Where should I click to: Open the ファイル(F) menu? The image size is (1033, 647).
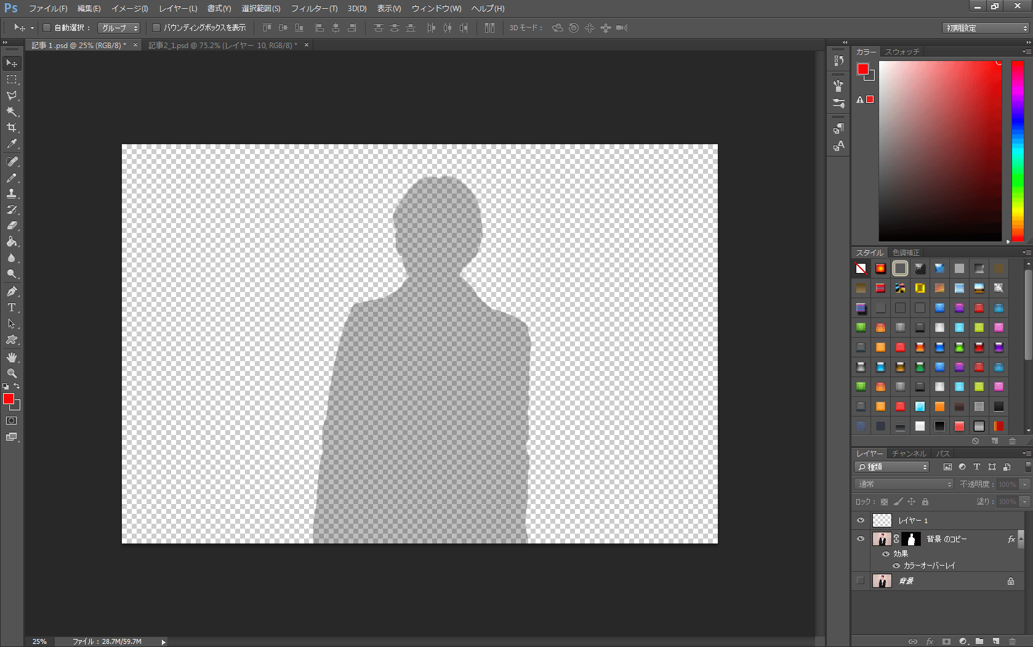tap(48, 9)
